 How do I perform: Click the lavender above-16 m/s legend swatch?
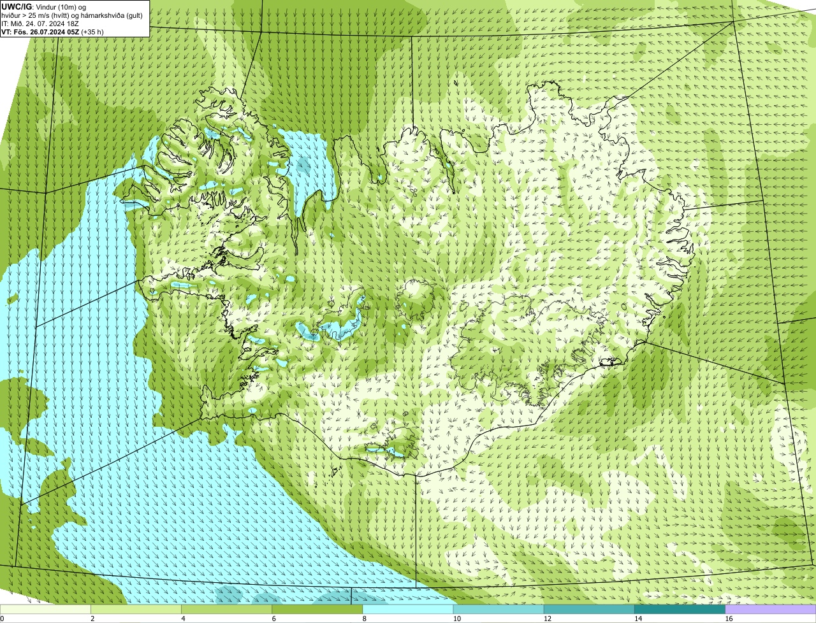tap(771, 610)
